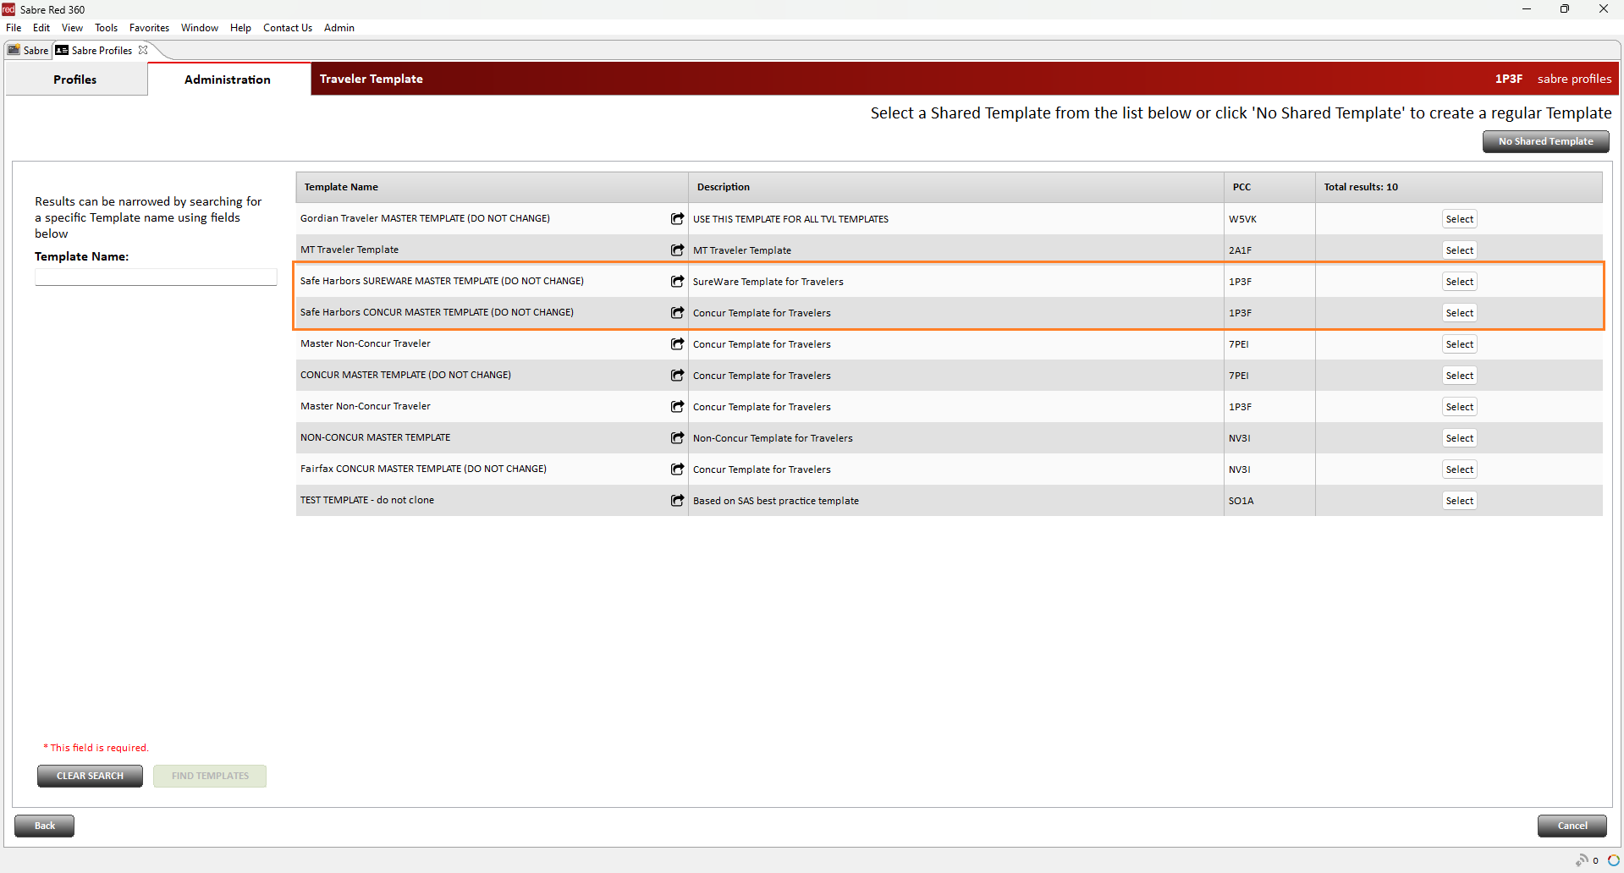Open share icon for NON-CONCUR MASTER TEMPLATE
The image size is (1624, 873).
click(x=677, y=437)
